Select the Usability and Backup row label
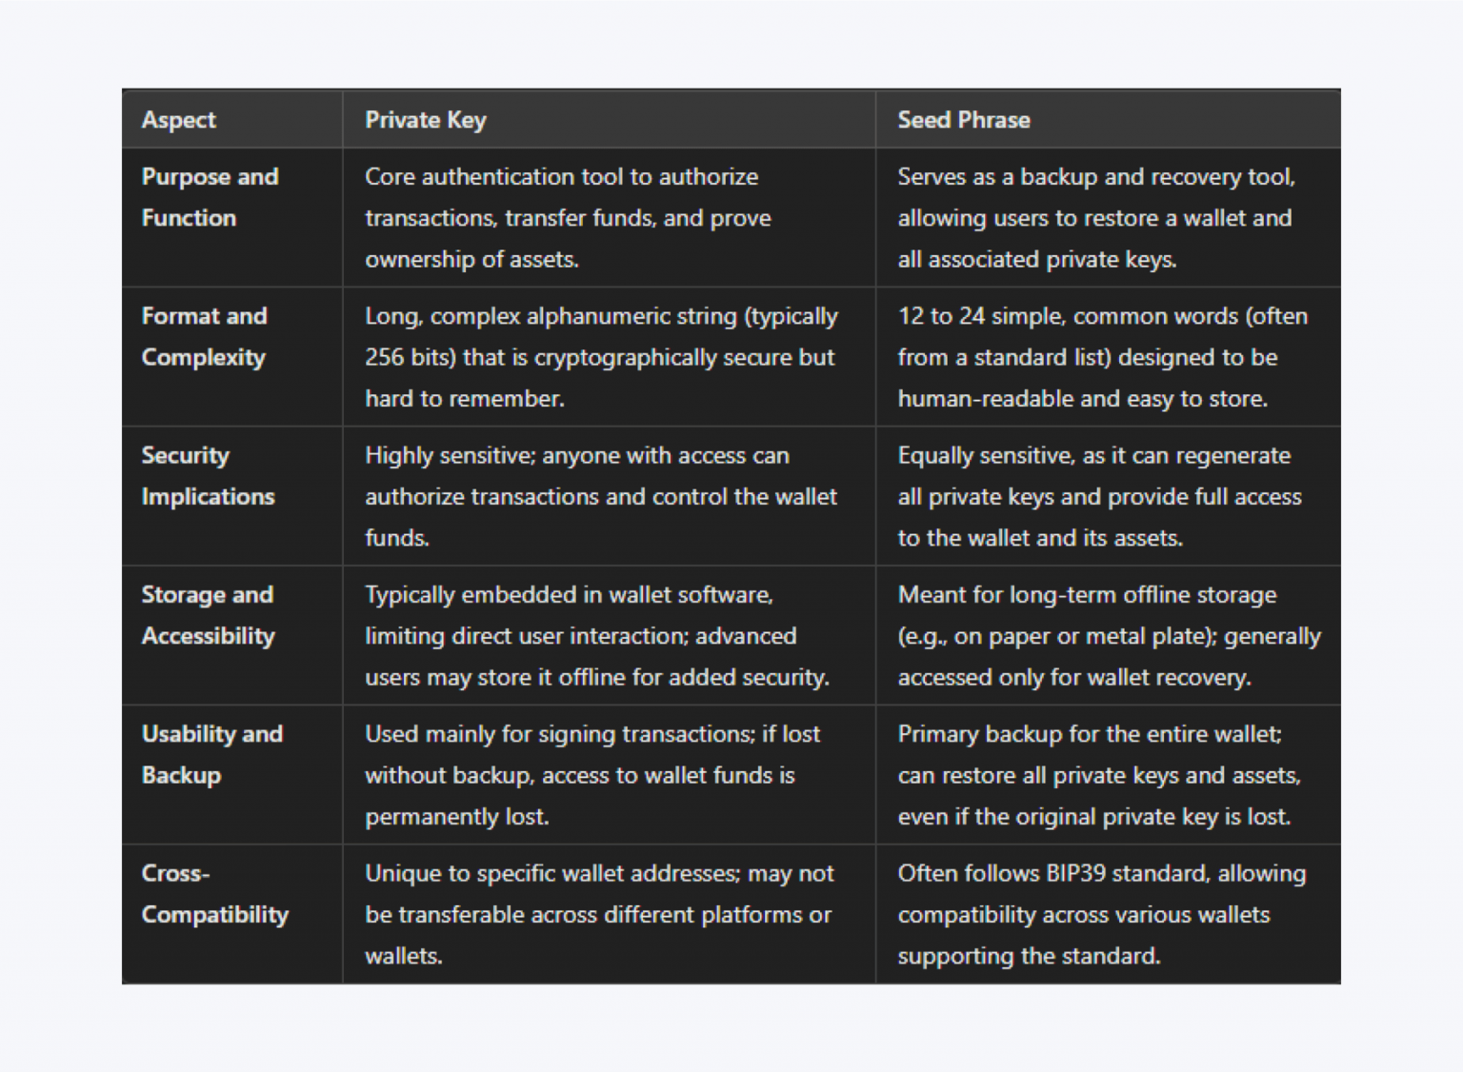The width and height of the screenshot is (1463, 1072). [x=212, y=754]
